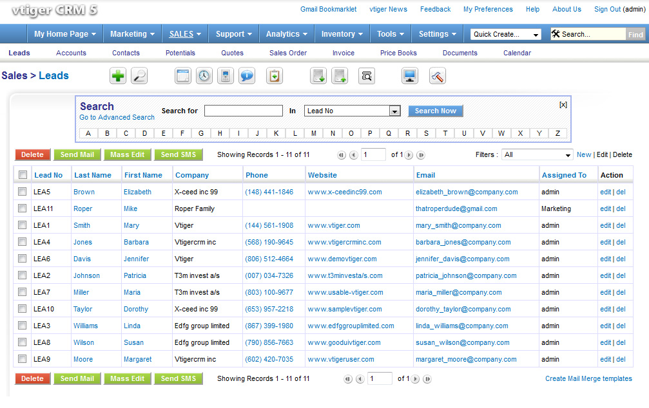The height and width of the screenshot is (408, 649).
Task: Tick the checkbox for LEA1 Smith
Action: 23,225
